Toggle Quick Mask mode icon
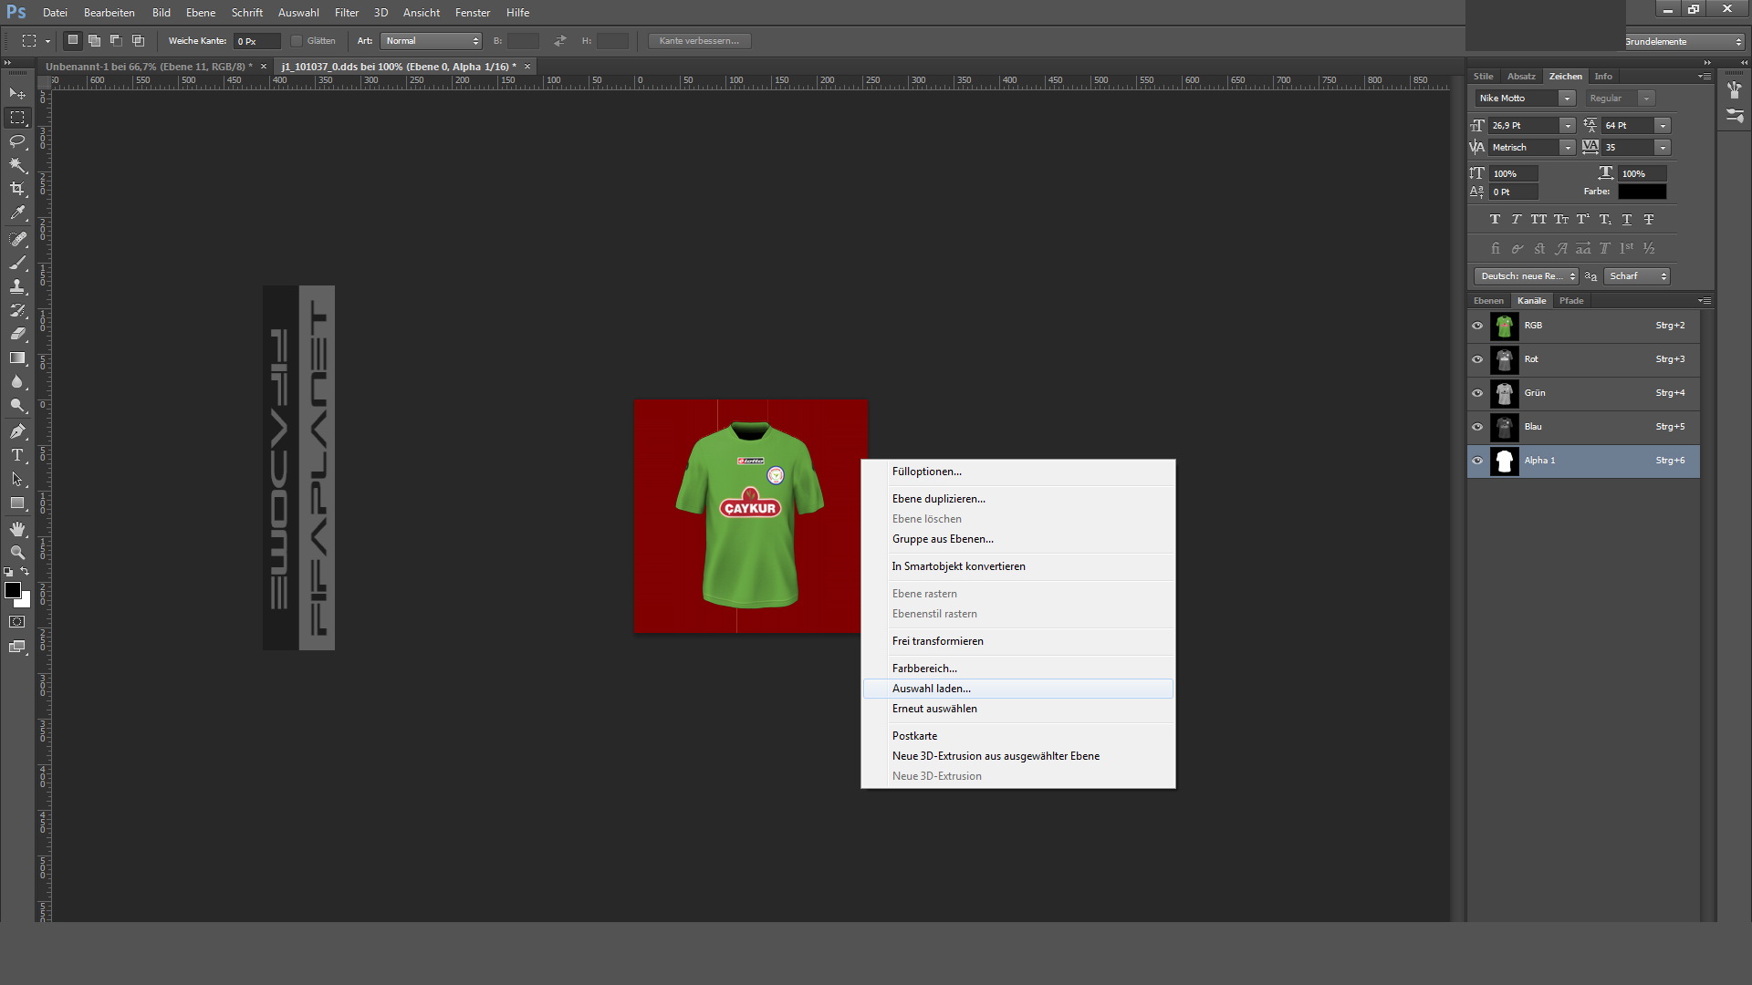This screenshot has width=1752, height=985. click(17, 622)
